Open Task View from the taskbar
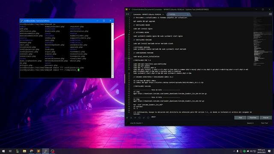 click(10, 151)
